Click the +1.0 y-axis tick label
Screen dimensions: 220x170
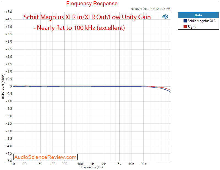[x=9, y=72]
